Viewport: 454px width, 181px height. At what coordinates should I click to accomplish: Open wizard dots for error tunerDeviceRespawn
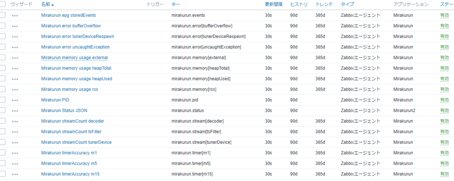coord(15,37)
